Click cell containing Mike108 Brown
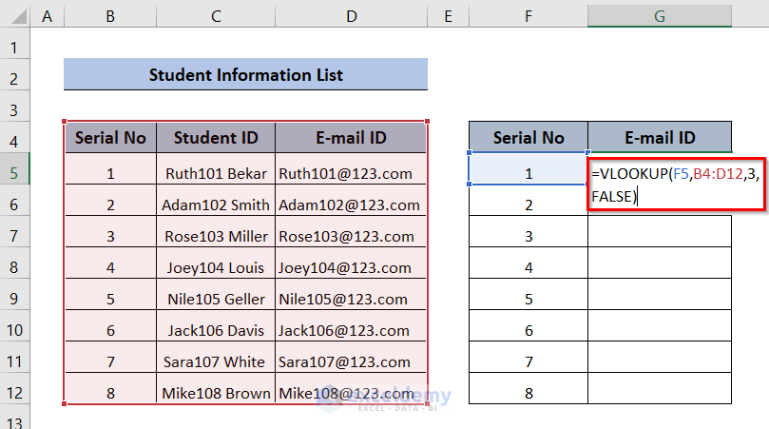769x429 pixels. (216, 392)
